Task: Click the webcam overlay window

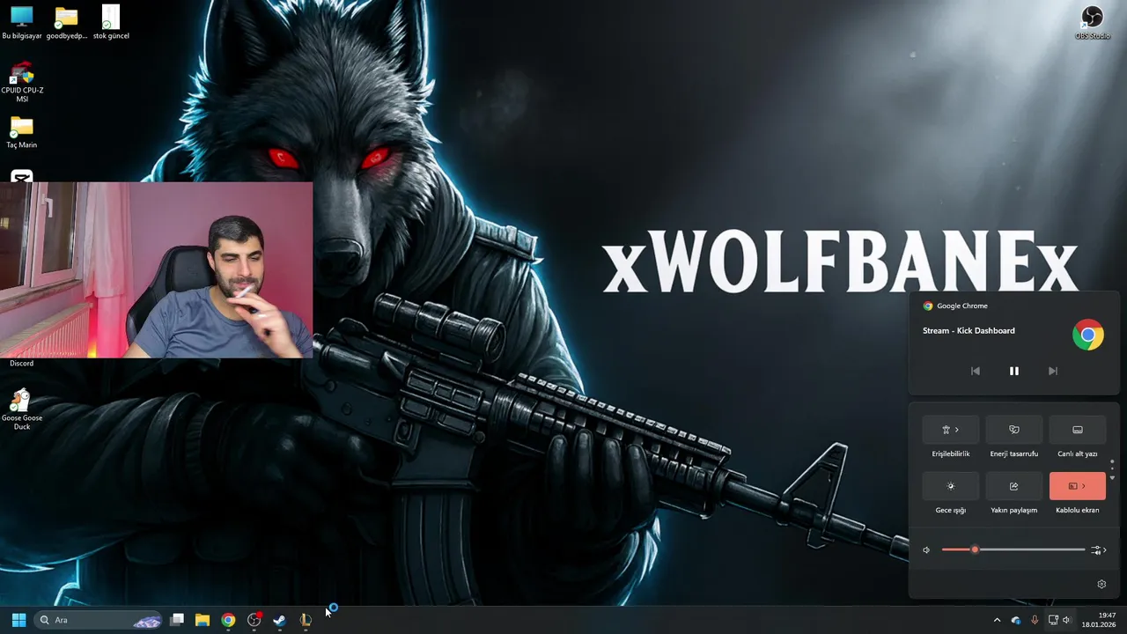Action: click(x=156, y=269)
